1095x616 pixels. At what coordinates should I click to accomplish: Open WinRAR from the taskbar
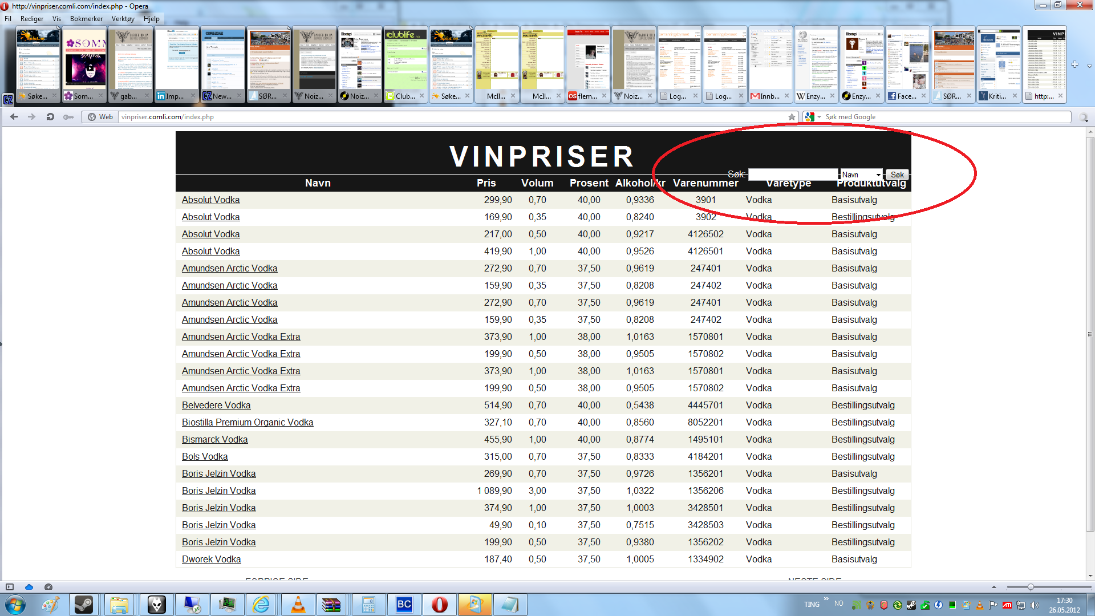tap(331, 605)
